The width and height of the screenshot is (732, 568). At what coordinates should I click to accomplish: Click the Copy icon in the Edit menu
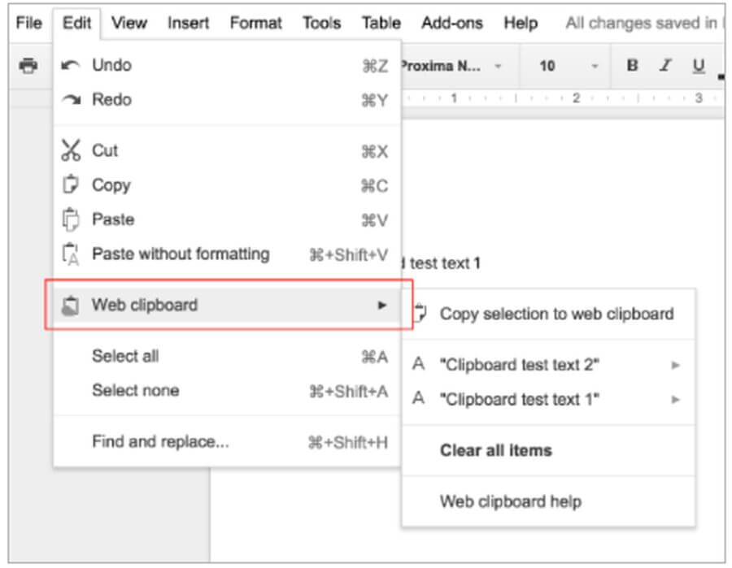(71, 185)
